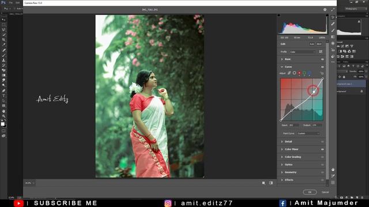The height and width of the screenshot is (207, 369).
Task: Expand the Basic panel
Action: 282,59
